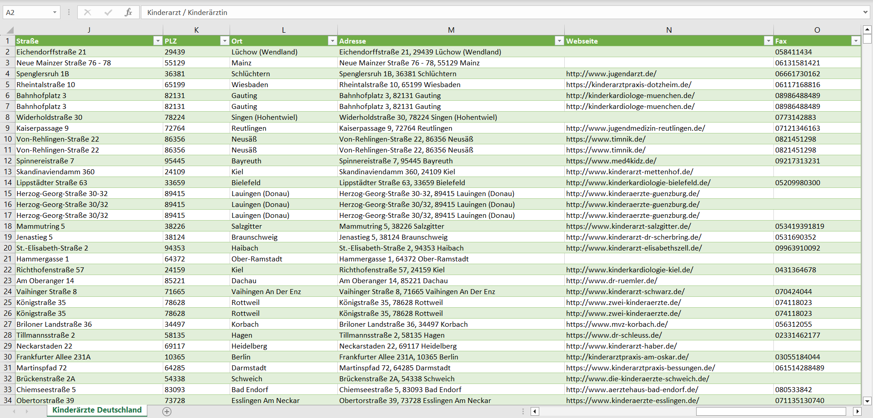This screenshot has height=418, width=873.
Task: Click Fax cell 061514288489
Action: 817,368
